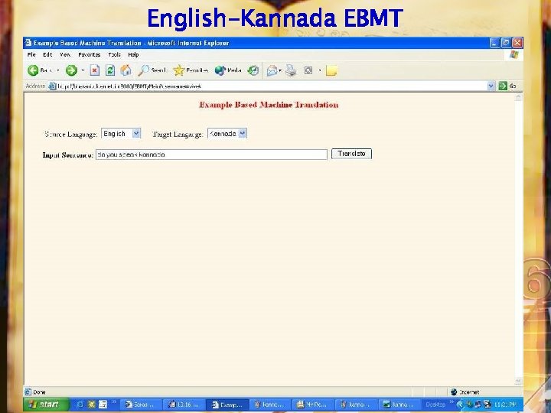The height and width of the screenshot is (413, 551).
Task: Click the Windows flag logo in the menu bar
Action: [x=514, y=55]
